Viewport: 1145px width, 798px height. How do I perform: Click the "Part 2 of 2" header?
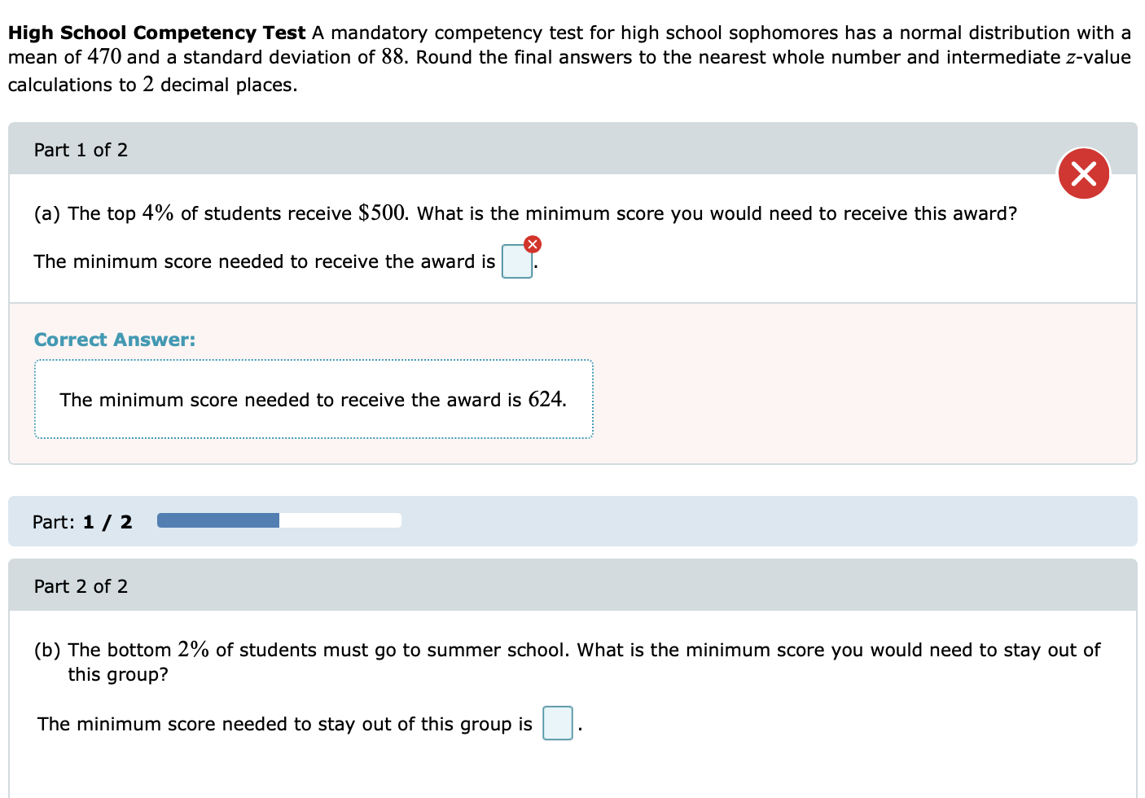81,586
